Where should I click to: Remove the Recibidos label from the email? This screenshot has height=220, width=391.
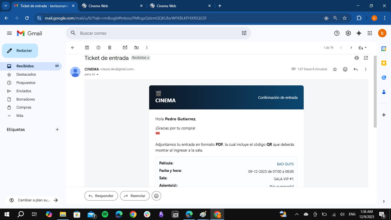[148, 58]
